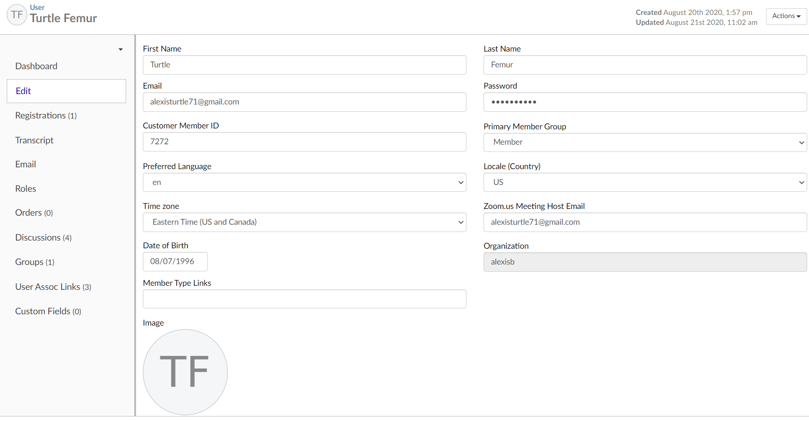809x421 pixels.
Task: Click the First Name field containing Turtle
Action: tap(305, 65)
